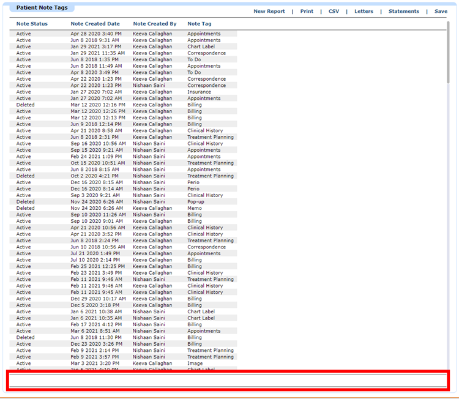459x399 pixels.
Task: Select the Image tag note row
Action: click(x=123, y=364)
